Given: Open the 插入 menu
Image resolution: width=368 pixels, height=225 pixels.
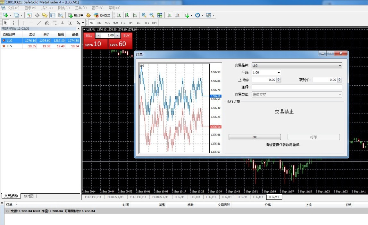Looking at the screenshot, I should pos(47,8).
